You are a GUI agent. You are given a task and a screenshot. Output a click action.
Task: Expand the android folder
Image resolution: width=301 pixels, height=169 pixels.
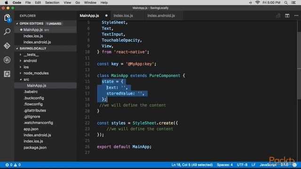click(21, 61)
